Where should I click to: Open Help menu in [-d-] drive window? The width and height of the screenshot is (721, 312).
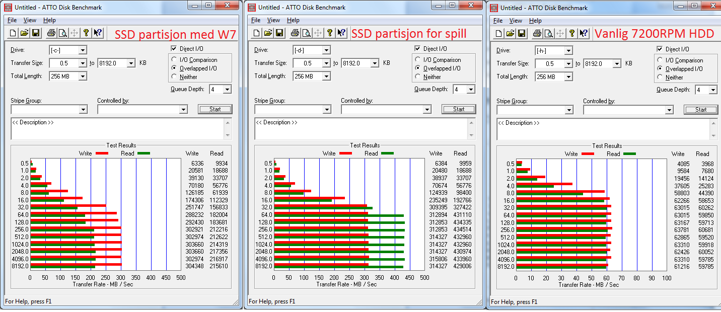click(293, 20)
